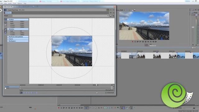Open the View menu
Viewport: 199px width, 112px height.
tap(5, 3)
